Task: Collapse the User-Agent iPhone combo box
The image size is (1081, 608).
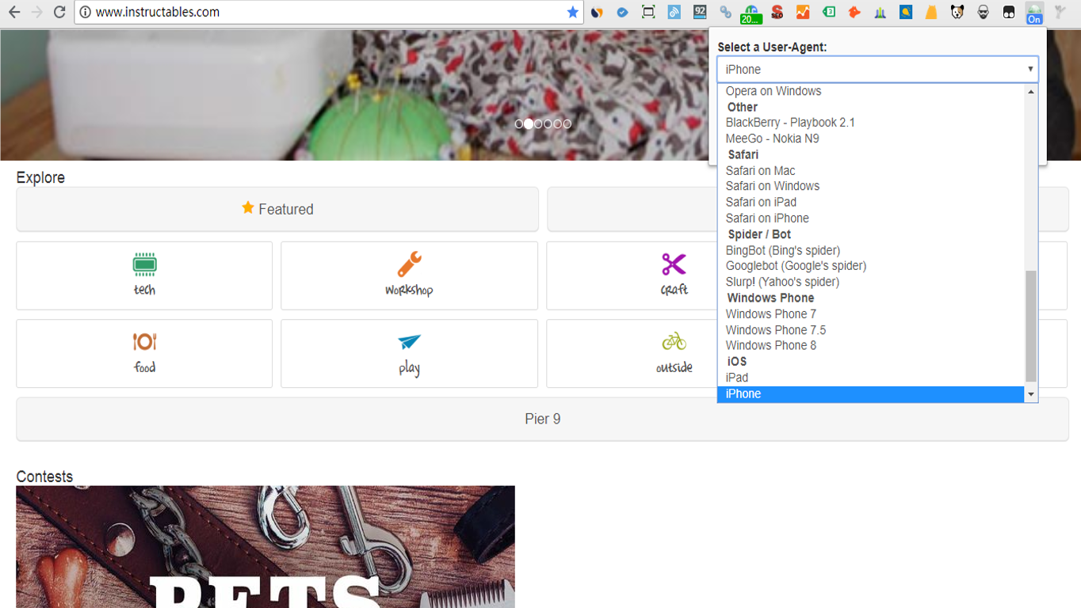Action: [877, 70]
